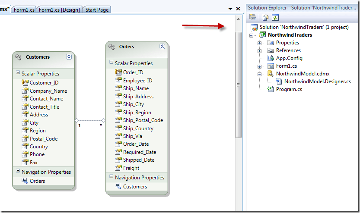Click the Properties toolbar icon in Solution Explorer
This screenshot has height=213, width=360.
coord(253,17)
